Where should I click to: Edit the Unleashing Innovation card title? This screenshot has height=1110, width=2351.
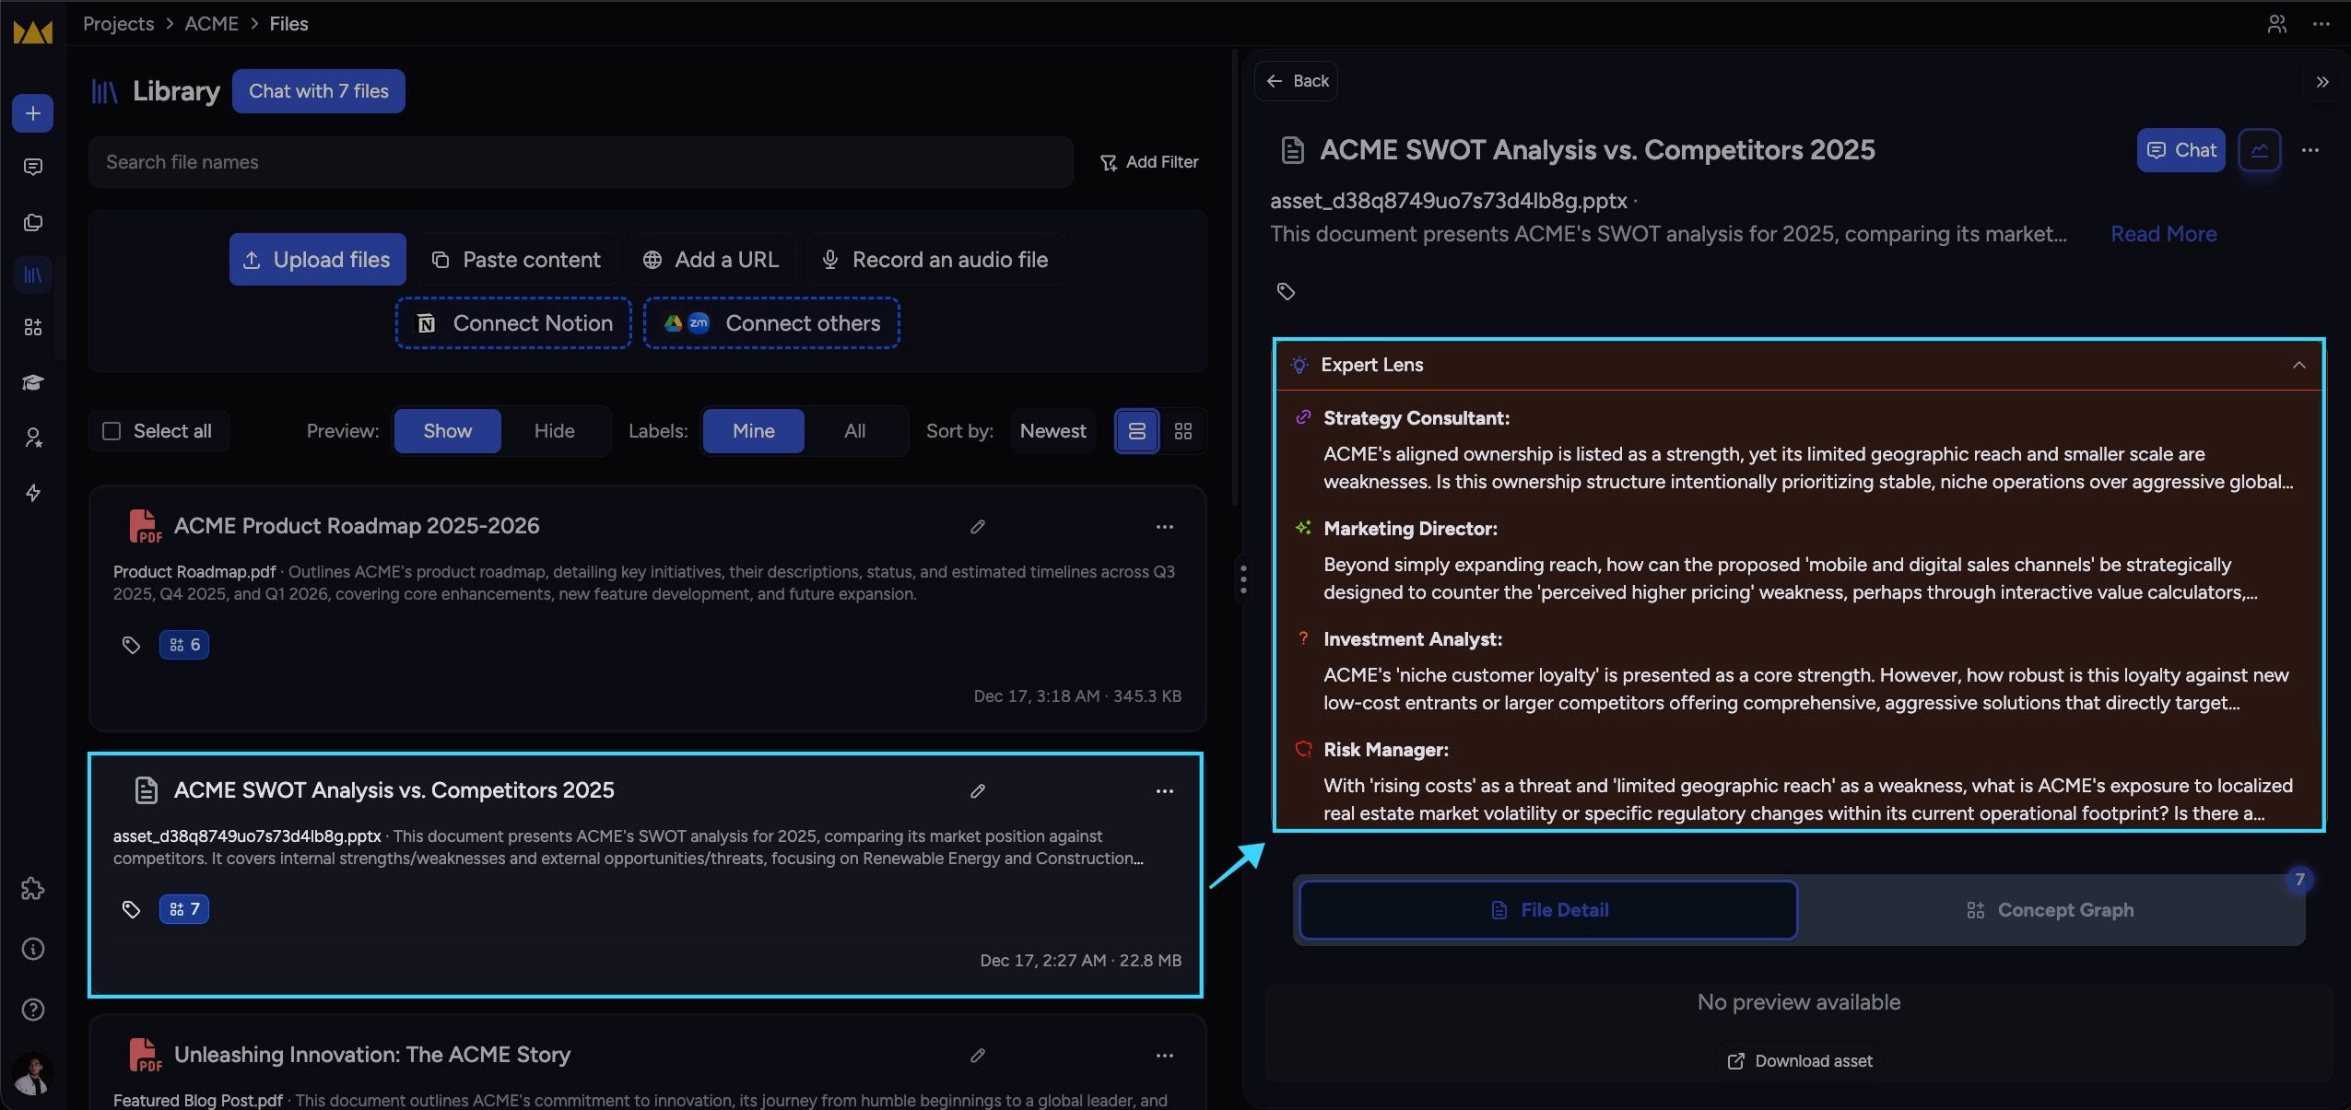(978, 1055)
